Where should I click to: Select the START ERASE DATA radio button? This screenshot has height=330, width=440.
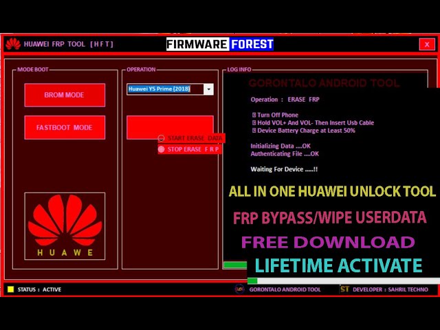162,138
